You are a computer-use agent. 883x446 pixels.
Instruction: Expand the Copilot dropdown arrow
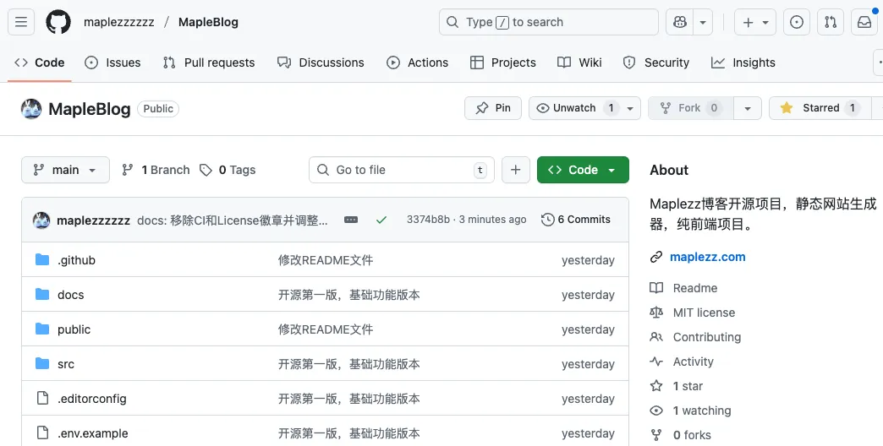[703, 22]
